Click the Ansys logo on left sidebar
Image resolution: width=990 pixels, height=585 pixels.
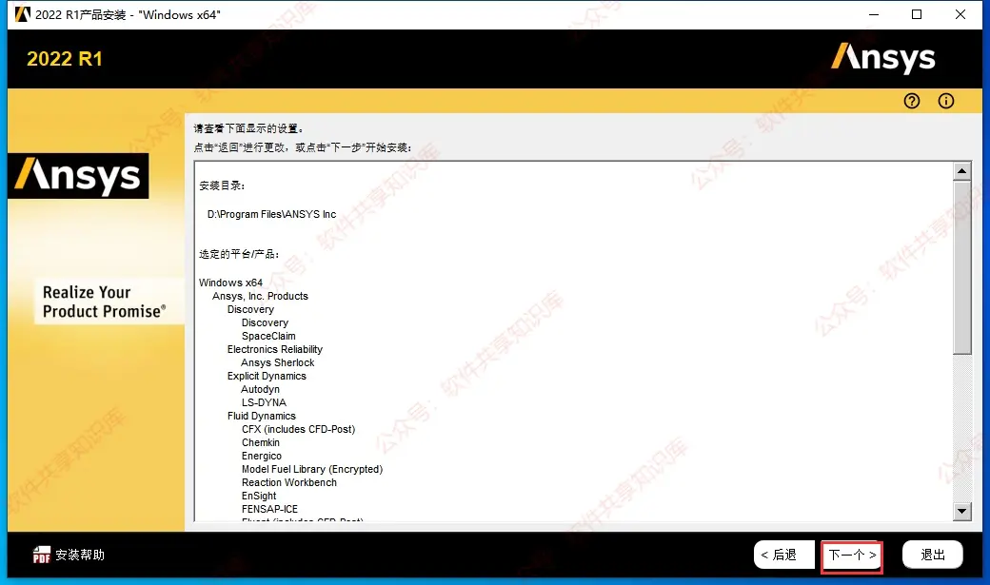[x=78, y=175]
